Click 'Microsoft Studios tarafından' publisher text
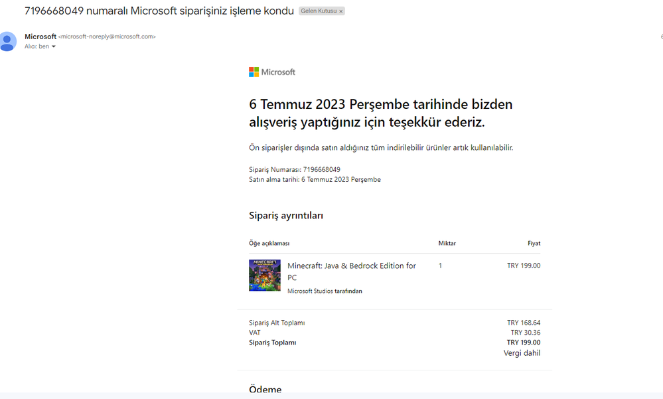 coord(325,291)
